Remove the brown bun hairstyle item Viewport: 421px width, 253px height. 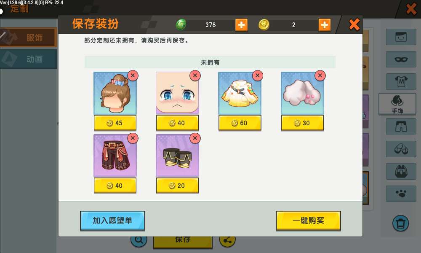point(133,75)
